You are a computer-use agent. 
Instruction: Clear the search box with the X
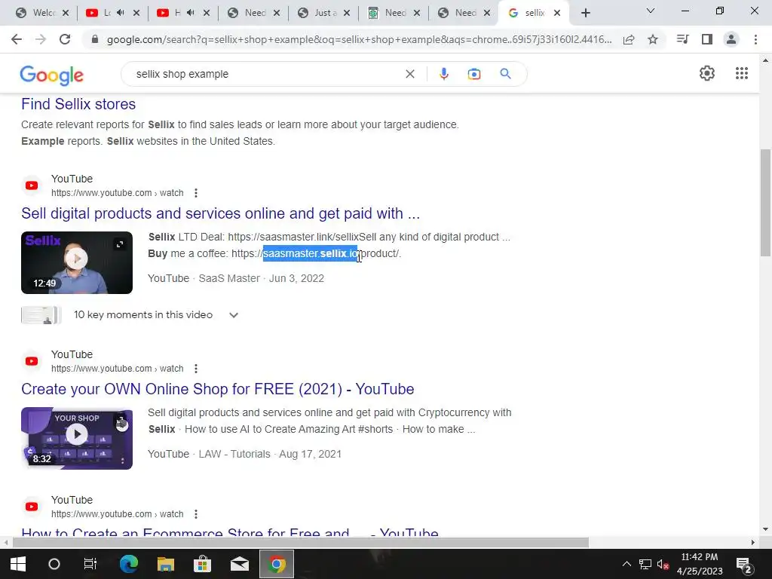pyautogui.click(x=409, y=74)
